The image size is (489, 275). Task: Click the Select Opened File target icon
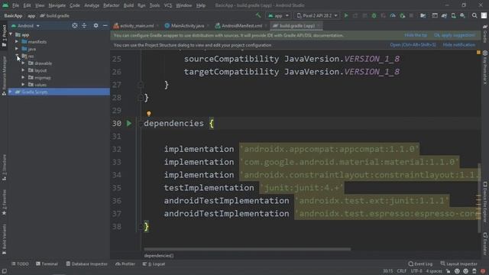click(x=75, y=25)
